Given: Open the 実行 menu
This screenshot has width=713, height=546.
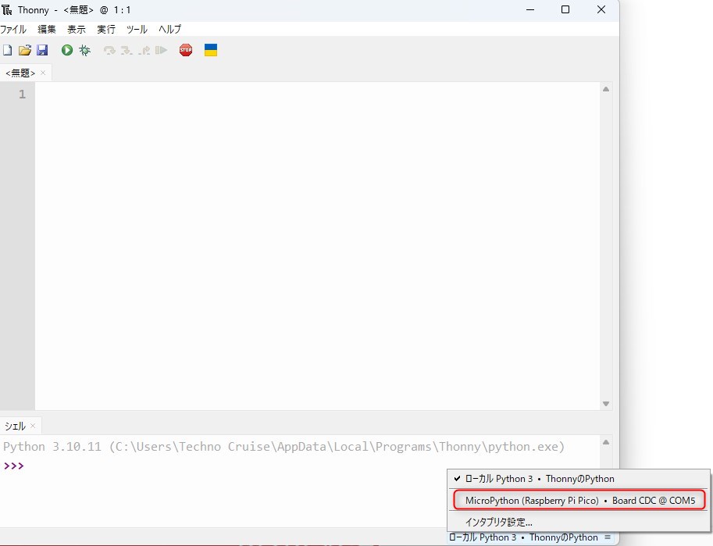Looking at the screenshot, I should coord(106,29).
